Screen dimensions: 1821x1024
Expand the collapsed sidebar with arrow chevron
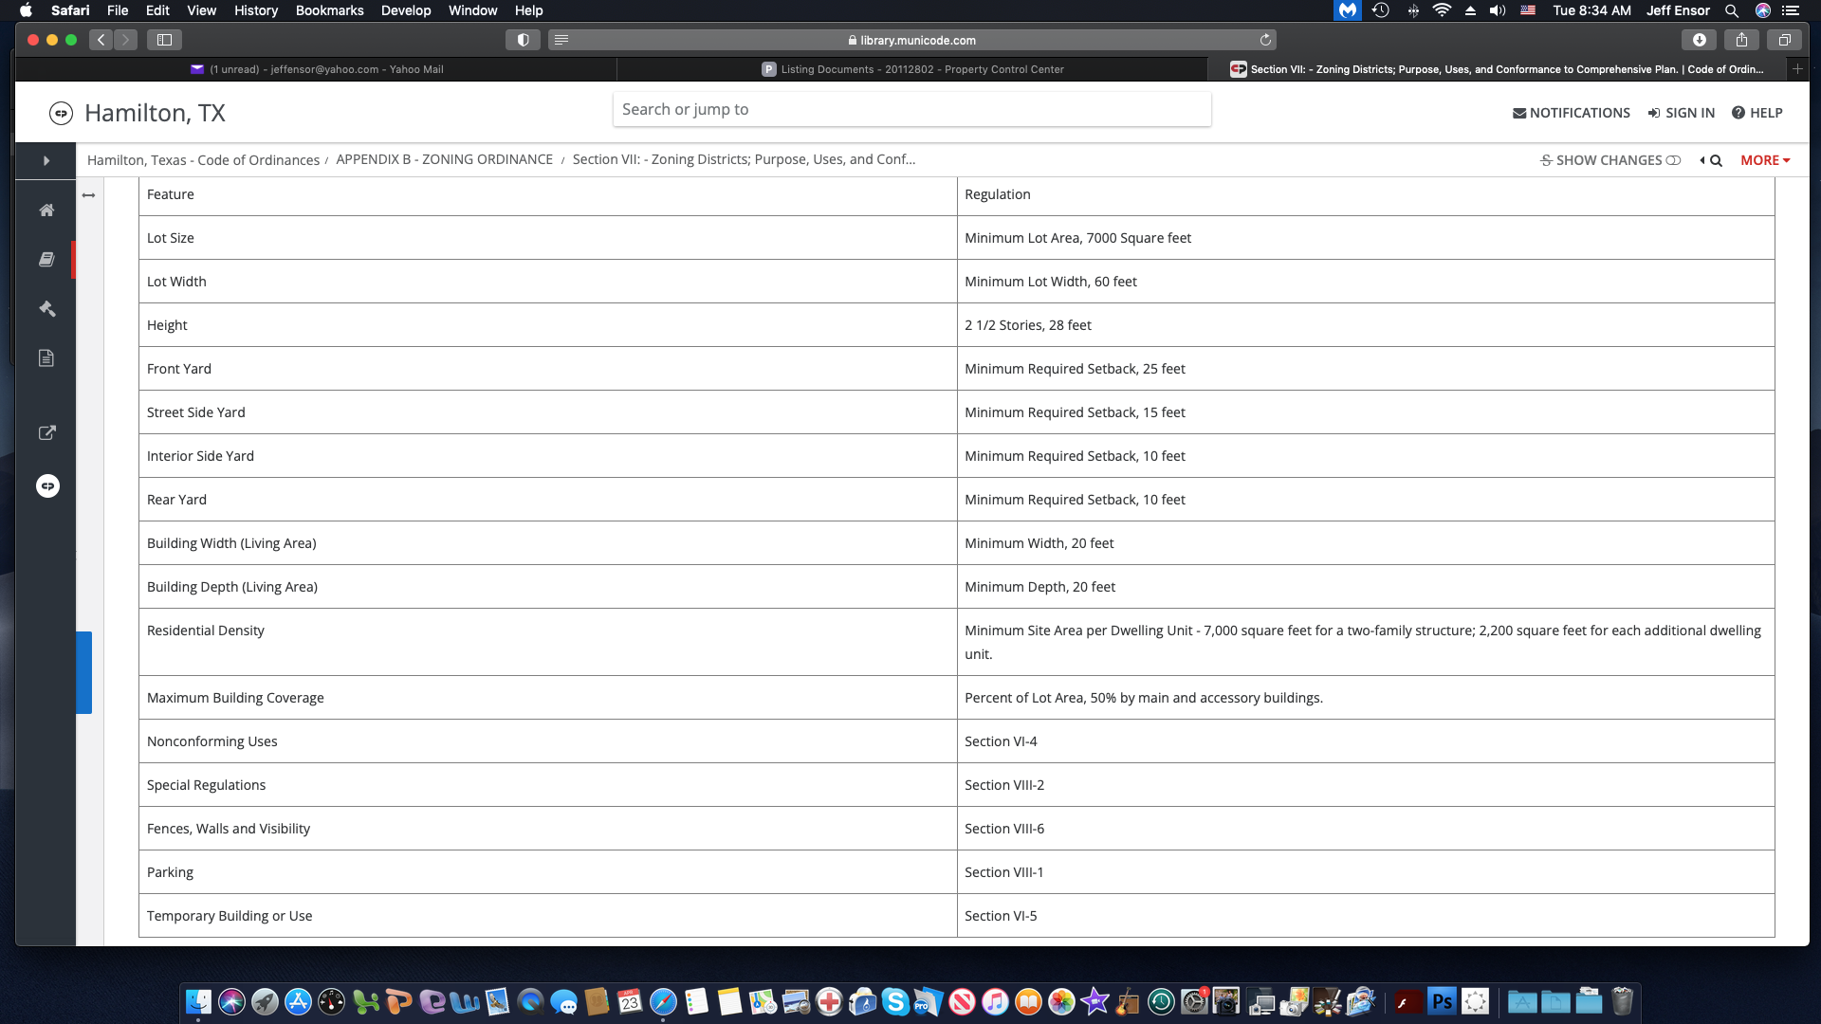tap(46, 161)
